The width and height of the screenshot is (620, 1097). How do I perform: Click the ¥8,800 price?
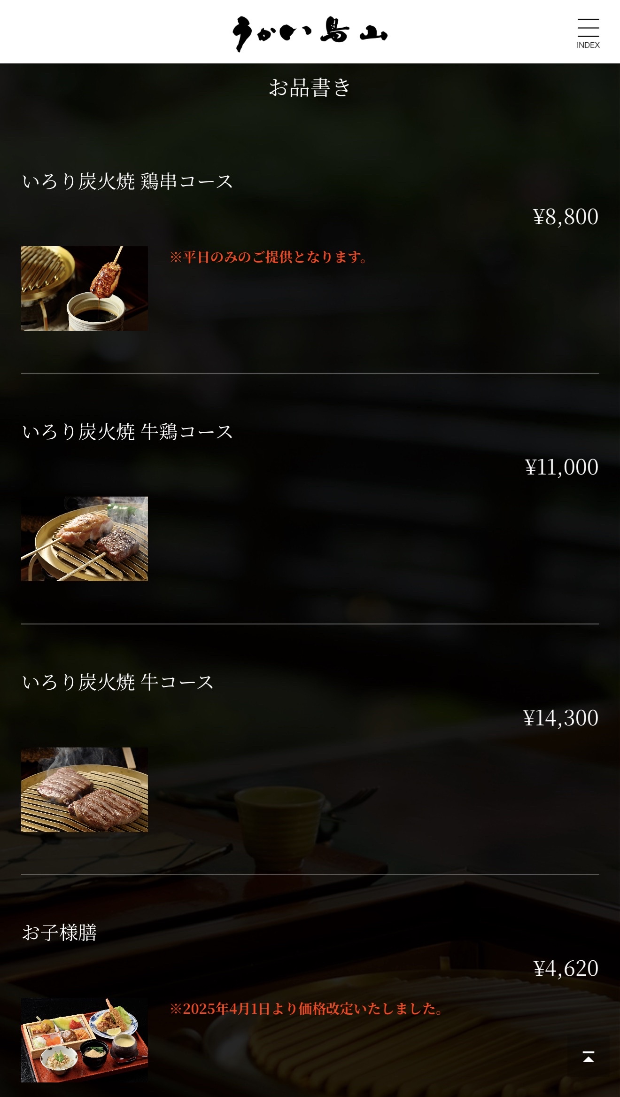point(566,217)
